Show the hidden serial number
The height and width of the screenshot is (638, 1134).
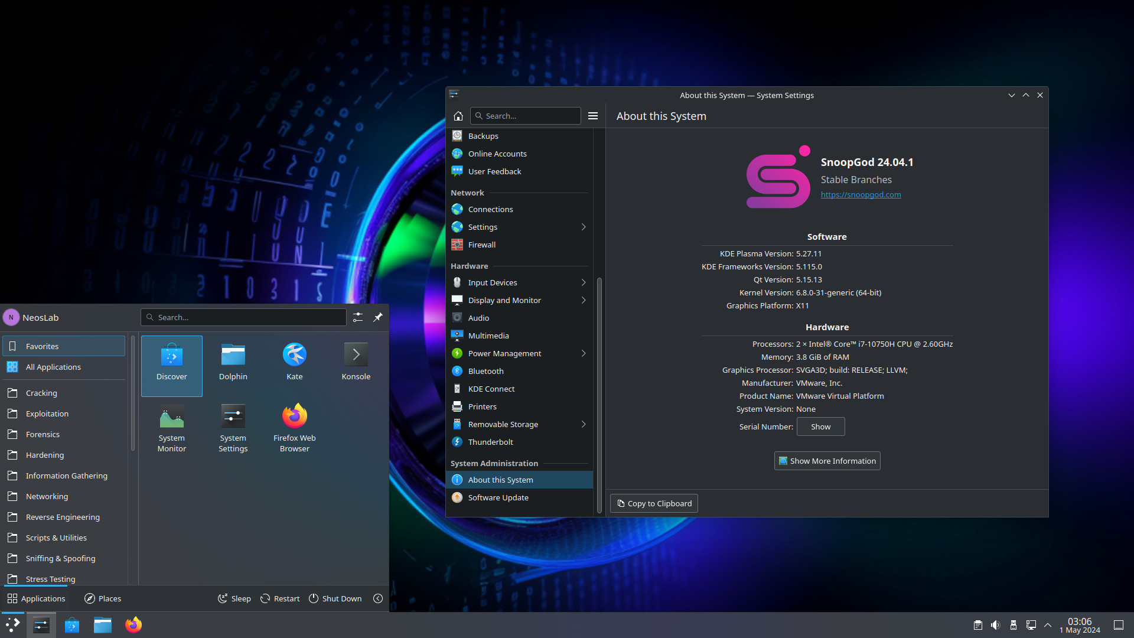tap(820, 427)
